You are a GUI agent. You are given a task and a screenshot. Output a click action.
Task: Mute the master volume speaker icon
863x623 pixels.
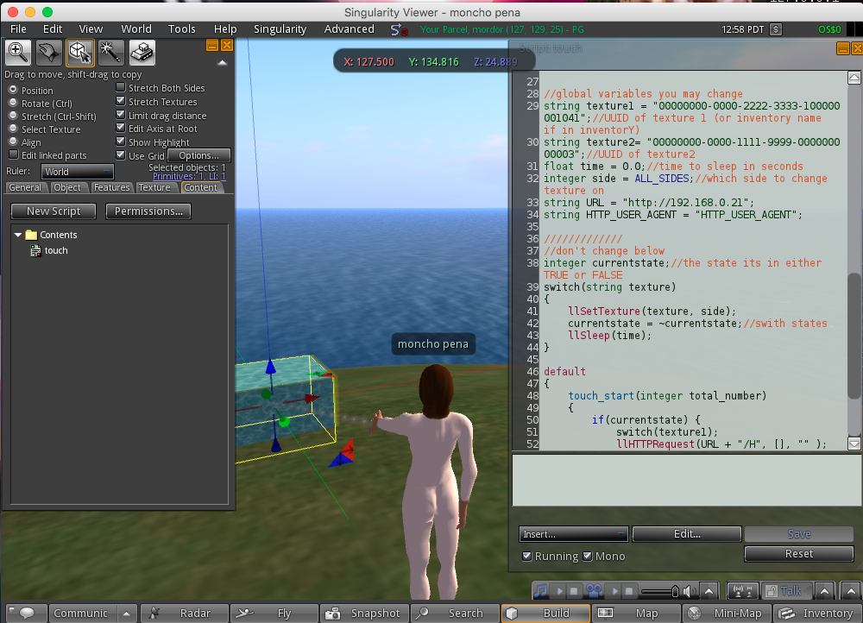(x=689, y=592)
